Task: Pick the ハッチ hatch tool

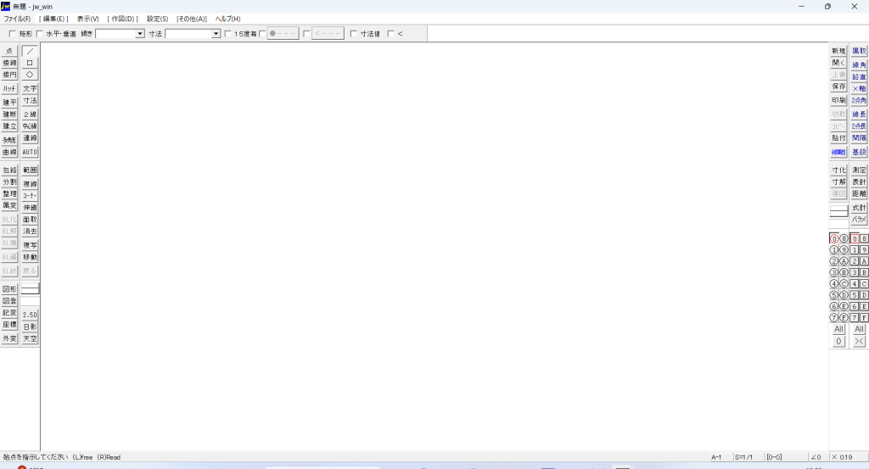Action: (9, 88)
